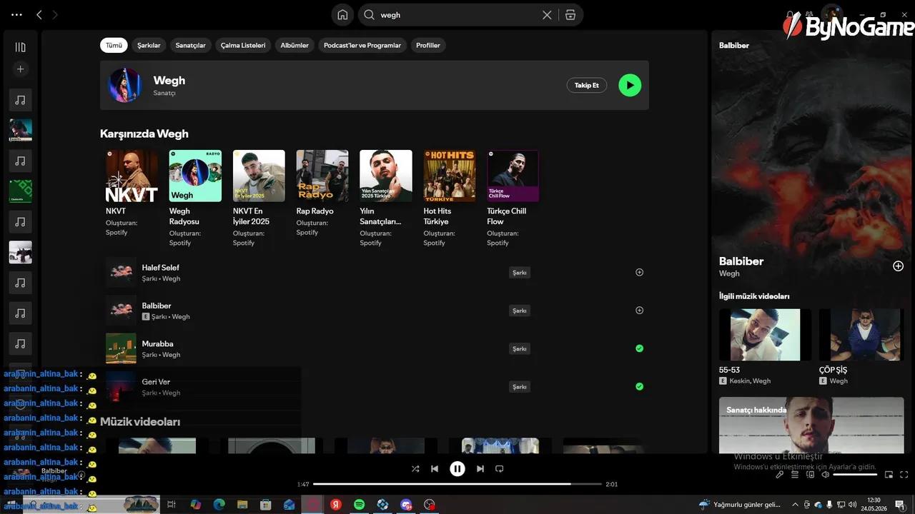Open Spotify from the Windows taskbar

[359, 505]
